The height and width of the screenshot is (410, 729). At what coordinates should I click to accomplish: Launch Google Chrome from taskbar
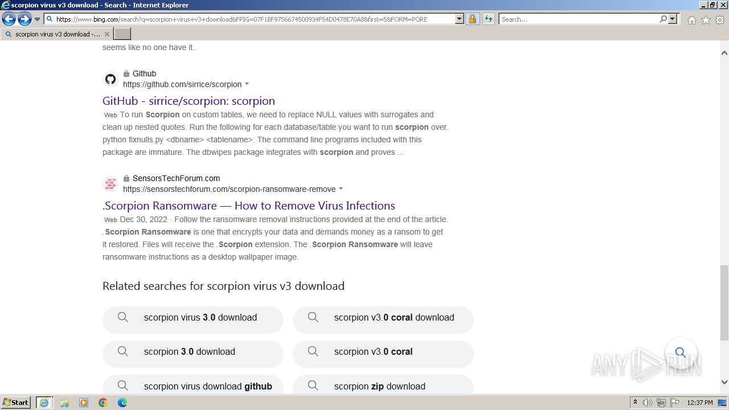103,403
